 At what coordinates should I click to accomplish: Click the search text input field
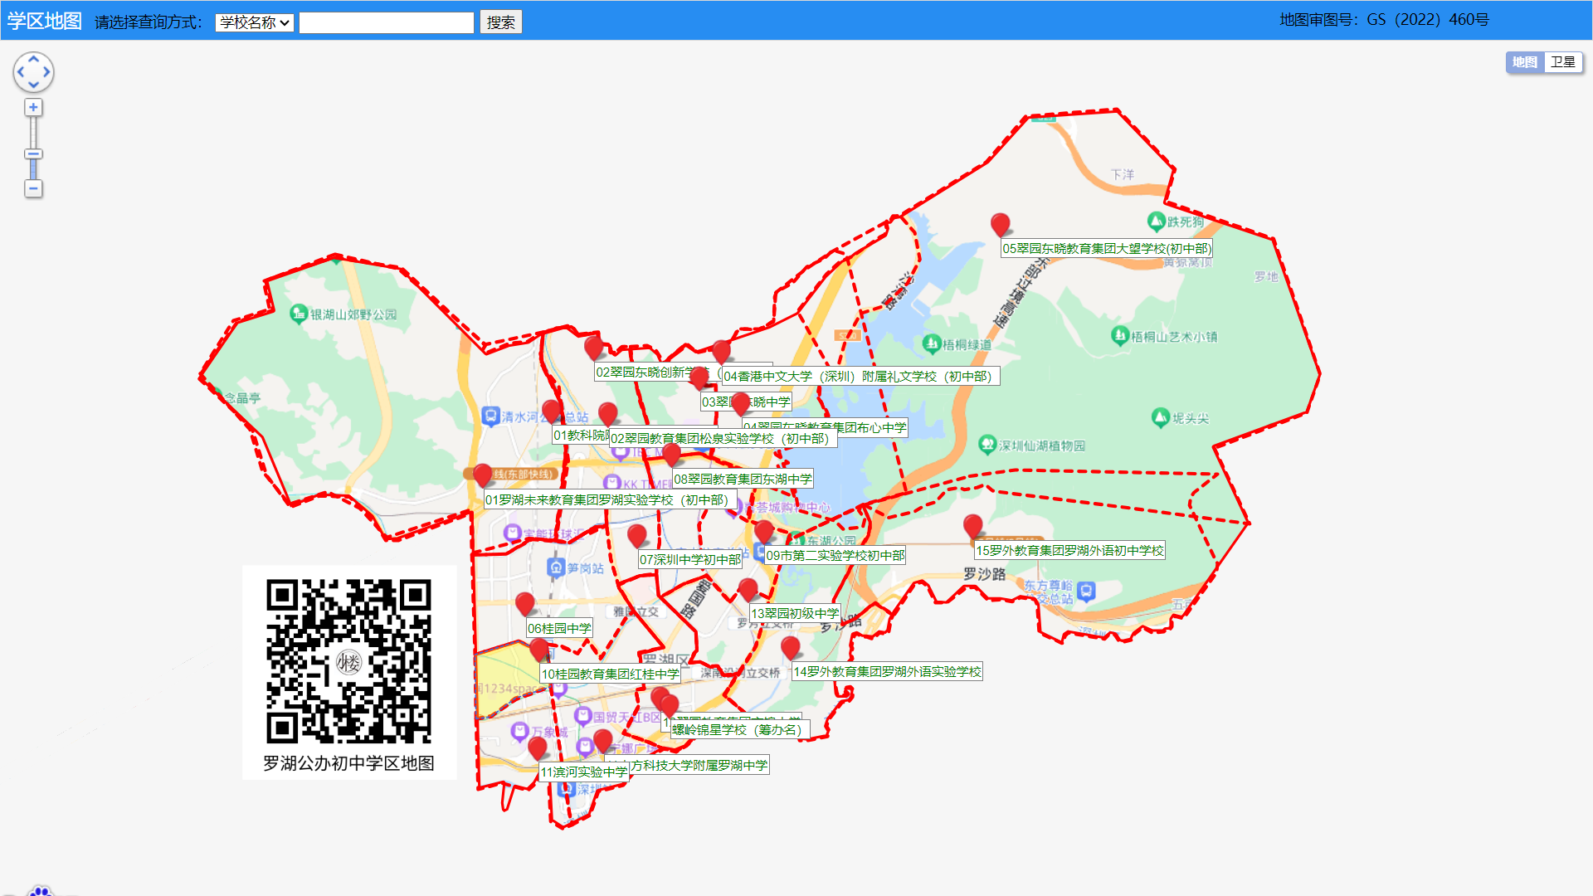pos(386,22)
